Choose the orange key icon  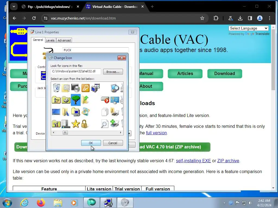tap(86, 88)
